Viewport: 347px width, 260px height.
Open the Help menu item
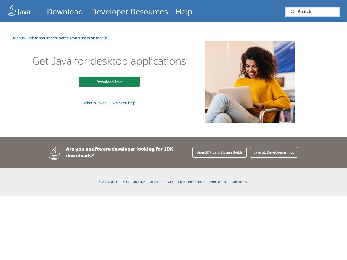tap(184, 12)
